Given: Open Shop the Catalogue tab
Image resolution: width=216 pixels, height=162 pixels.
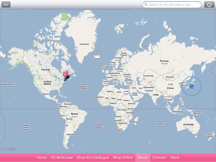Looking at the screenshot, I should point(92,158).
